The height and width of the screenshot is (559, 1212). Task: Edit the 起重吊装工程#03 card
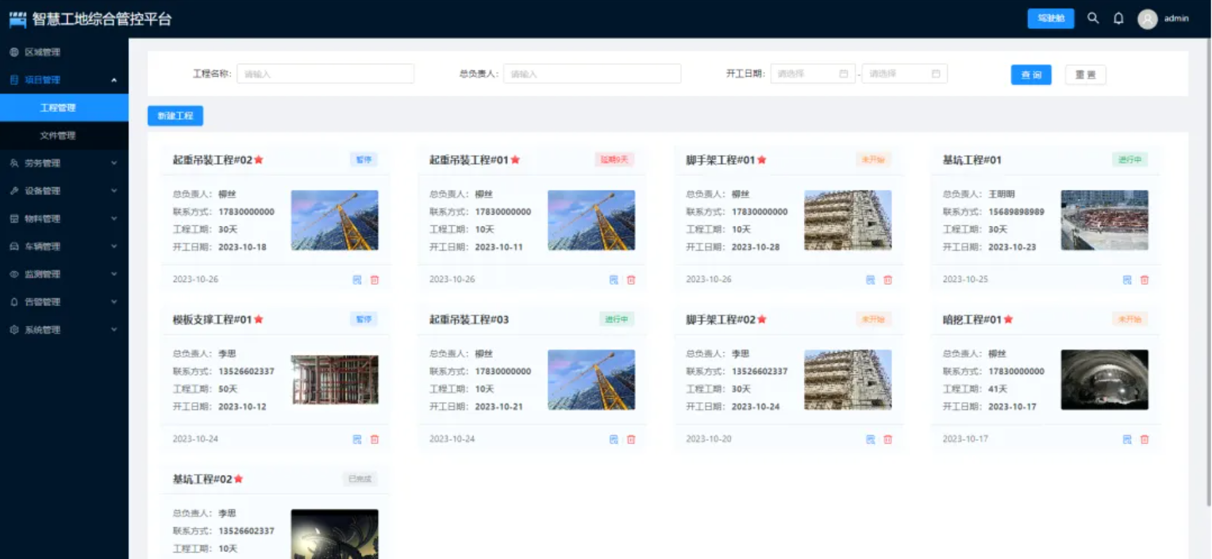[614, 439]
